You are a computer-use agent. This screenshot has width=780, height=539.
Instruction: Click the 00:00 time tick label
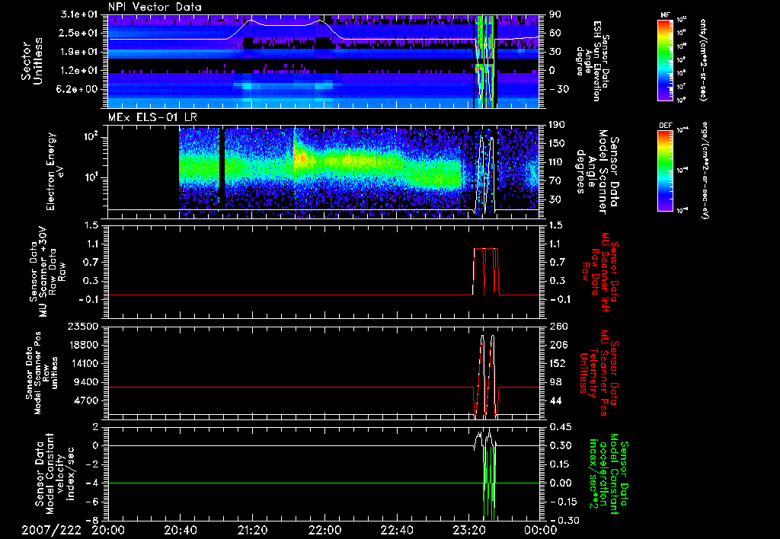[541, 530]
